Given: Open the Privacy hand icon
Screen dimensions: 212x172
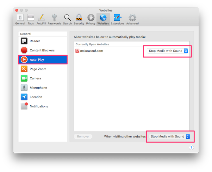Looking at the screenshot, I should click(91, 18).
